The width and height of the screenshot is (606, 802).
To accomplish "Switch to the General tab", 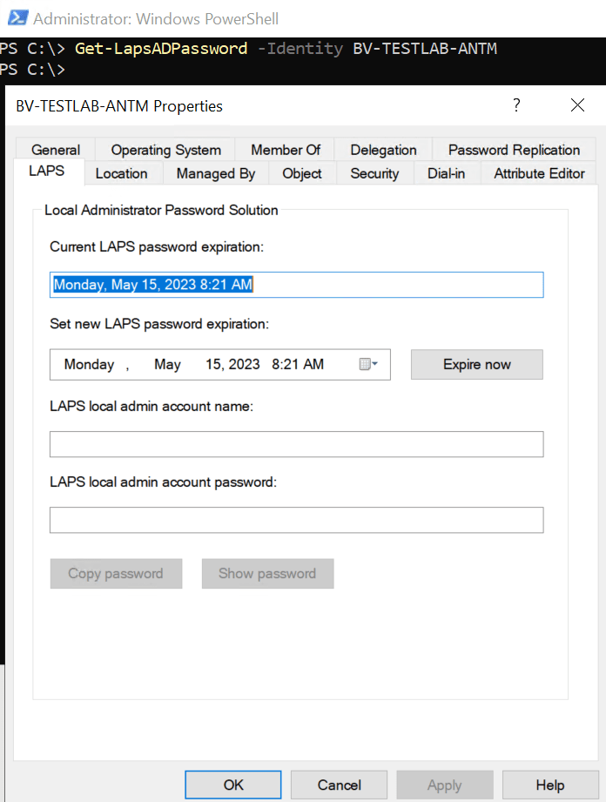I will click(x=56, y=150).
